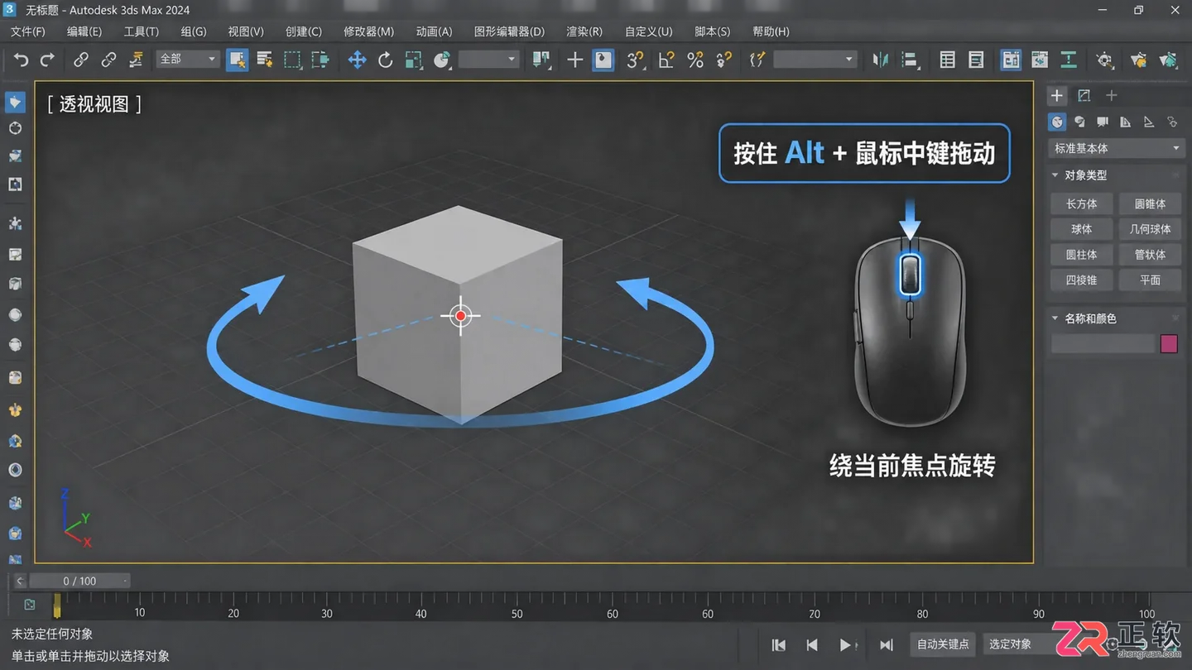Open the 修改器(M) menu
The width and height of the screenshot is (1192, 670).
[x=368, y=31]
